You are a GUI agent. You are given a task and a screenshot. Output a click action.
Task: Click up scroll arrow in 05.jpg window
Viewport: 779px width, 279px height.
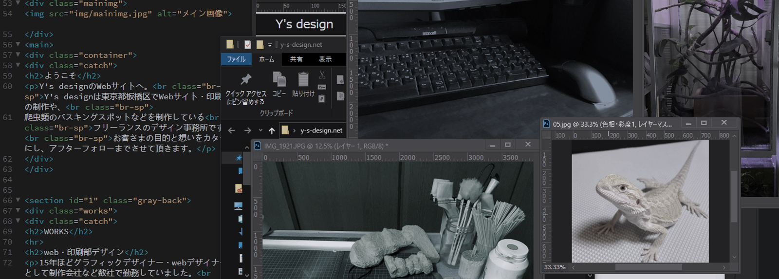[x=734, y=136]
